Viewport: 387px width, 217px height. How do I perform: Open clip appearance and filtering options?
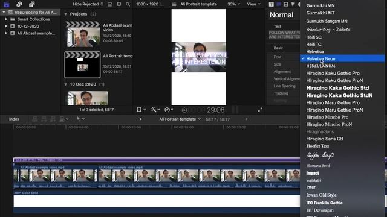(110, 4)
